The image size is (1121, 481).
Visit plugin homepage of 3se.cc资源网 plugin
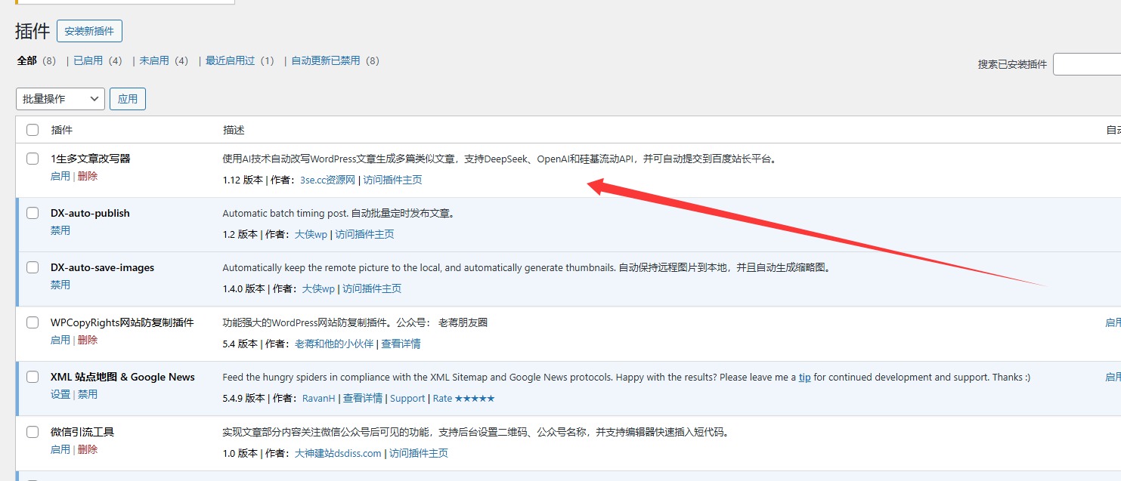pos(392,180)
